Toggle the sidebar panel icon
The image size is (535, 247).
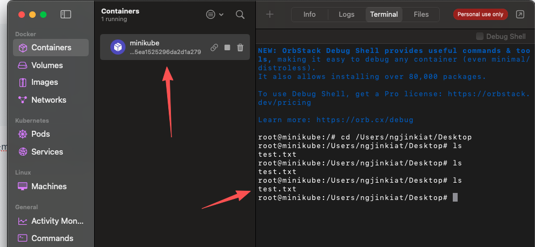65,14
